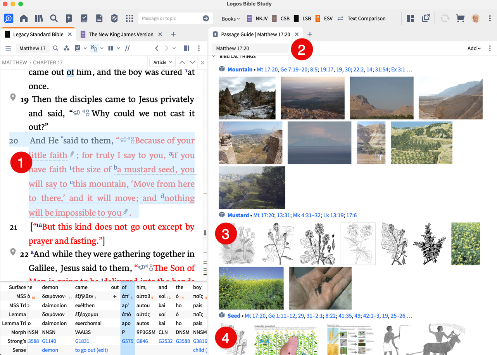Open the LSB shortcut
Screen dimensions: 497x355
click(302, 19)
